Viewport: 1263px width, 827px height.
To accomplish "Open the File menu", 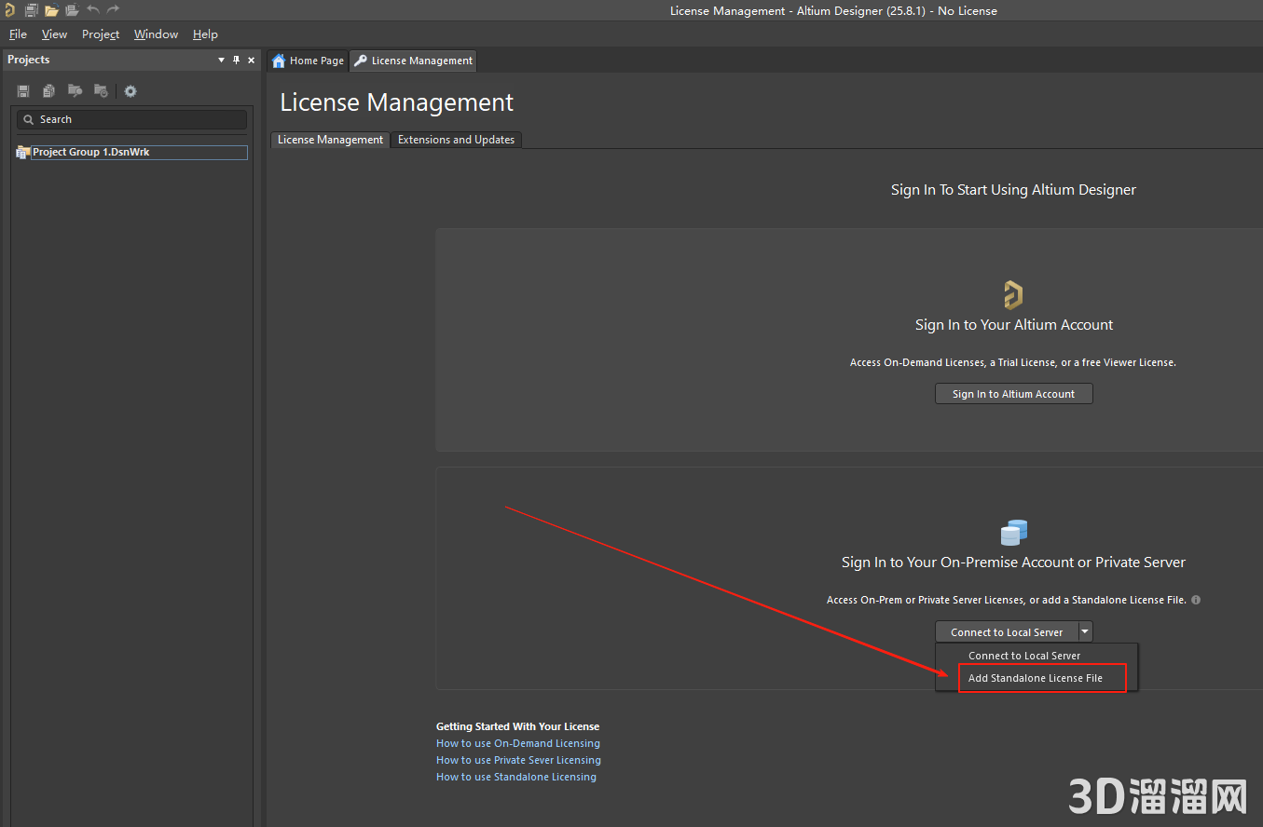I will (x=18, y=34).
